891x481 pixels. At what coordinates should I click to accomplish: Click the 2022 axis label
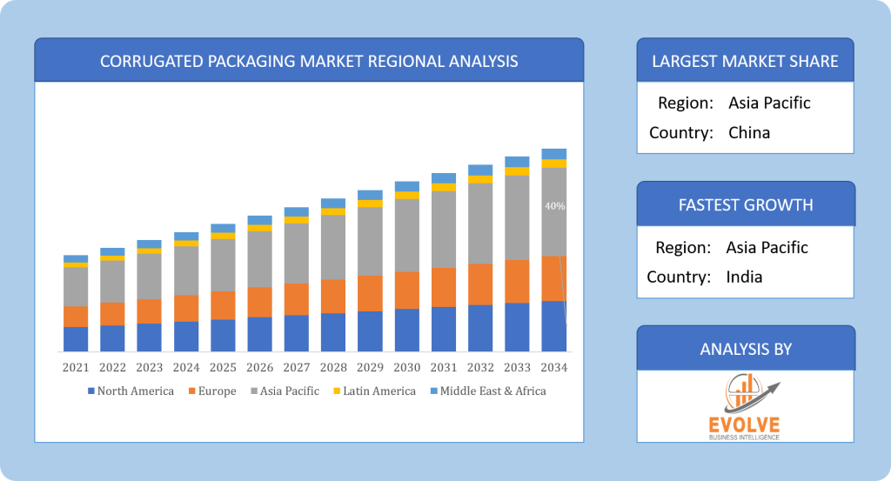point(112,367)
